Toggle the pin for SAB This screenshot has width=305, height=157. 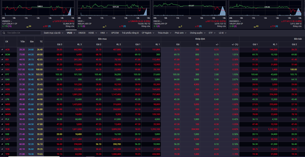pyautogui.click(x=2, y=124)
